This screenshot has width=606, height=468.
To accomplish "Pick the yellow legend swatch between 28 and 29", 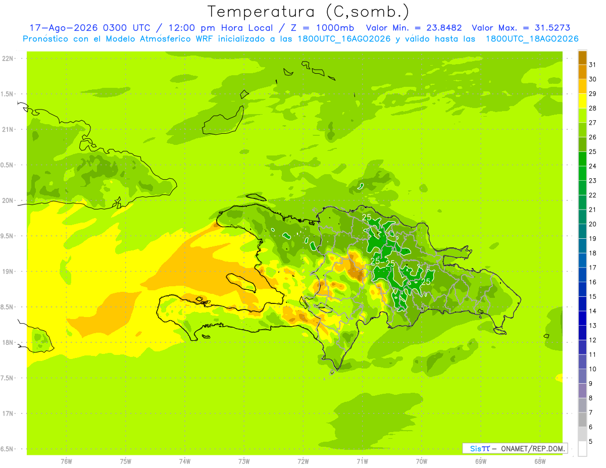I will pyautogui.click(x=582, y=101).
